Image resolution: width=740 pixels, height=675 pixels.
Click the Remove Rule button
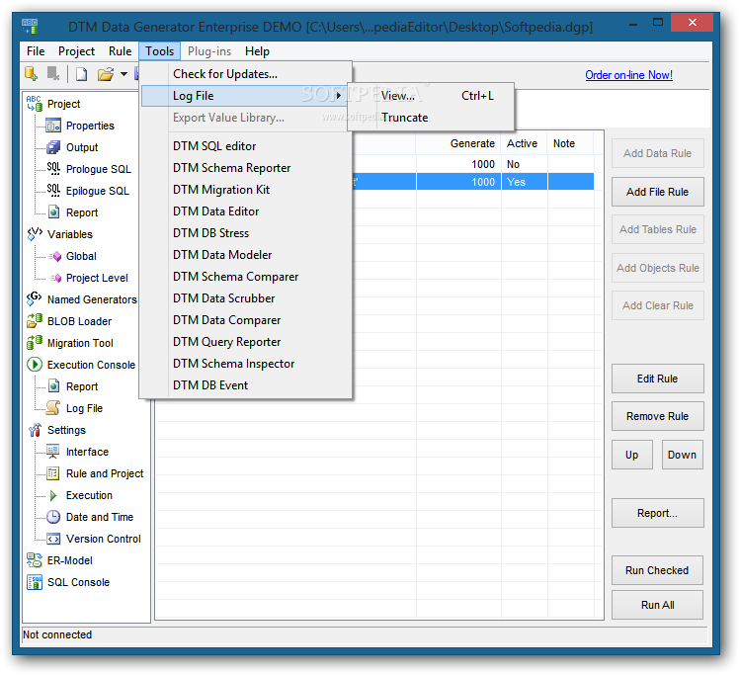click(657, 416)
